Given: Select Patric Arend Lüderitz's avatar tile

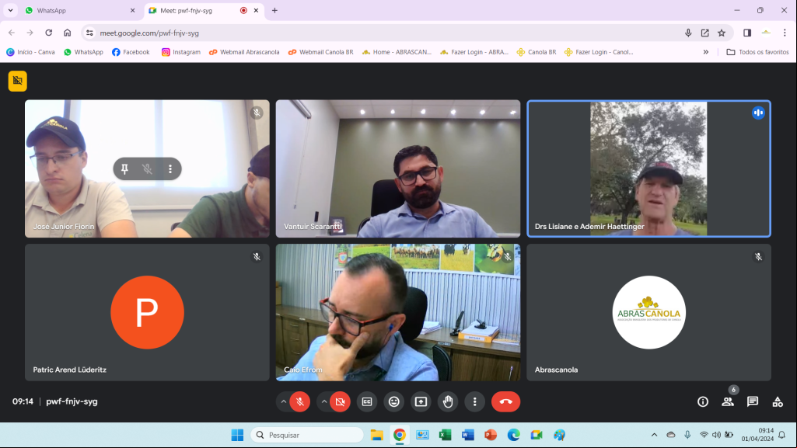Looking at the screenshot, I should click(x=148, y=313).
